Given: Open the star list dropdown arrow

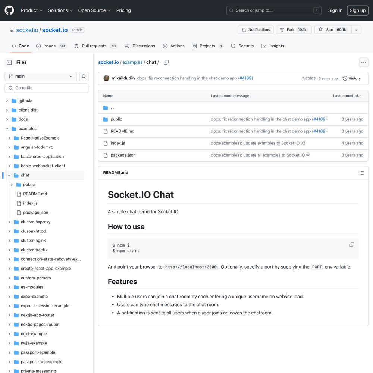Looking at the screenshot, I should [356, 30].
